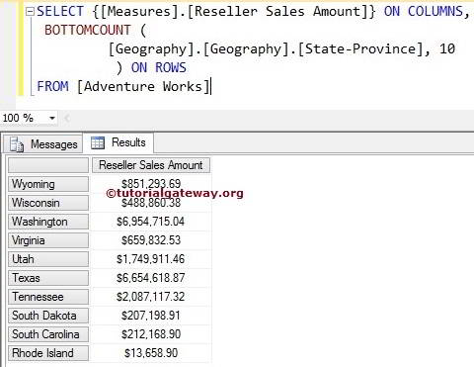Select the Wisconsin row header
Viewport: 474px width, 367px height.
(48, 203)
